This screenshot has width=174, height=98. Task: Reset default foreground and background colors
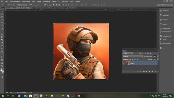(x=1, y=68)
